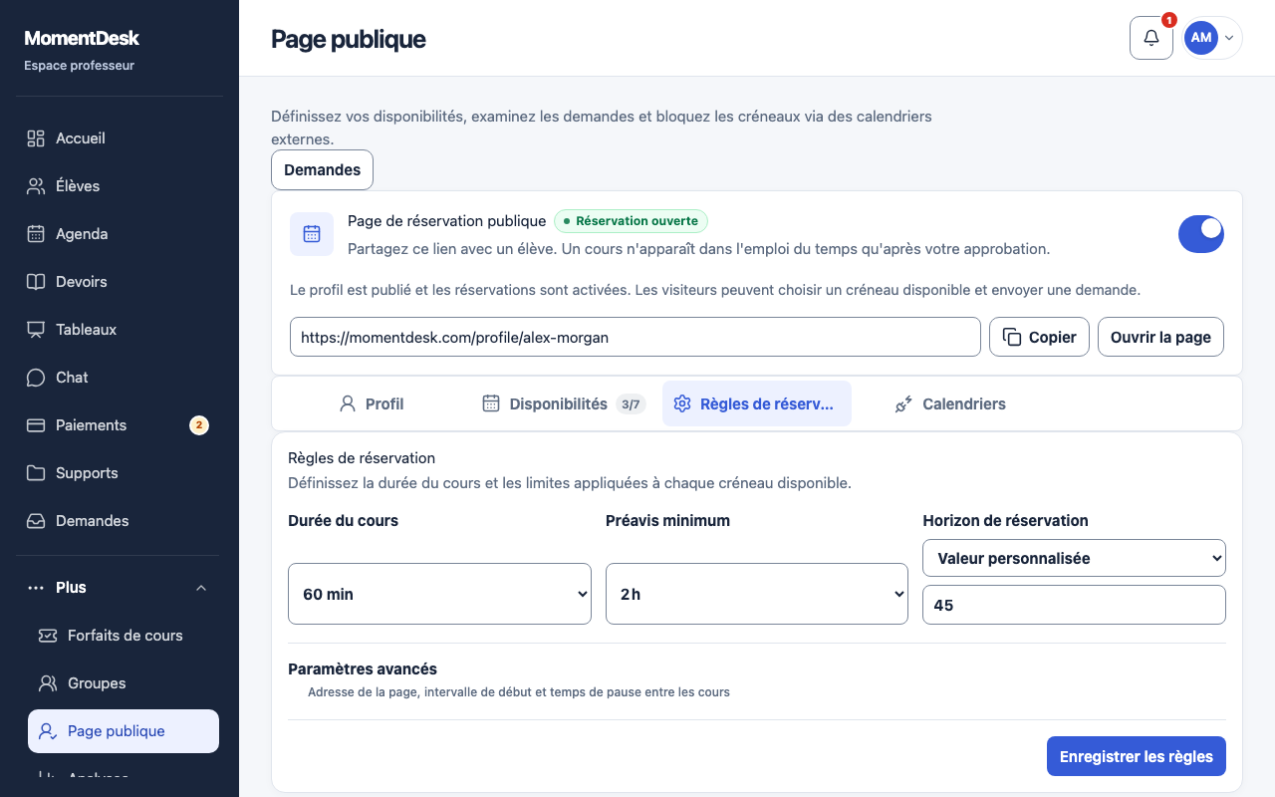Click the Supports folder icon
This screenshot has width=1275, height=797.
[x=36, y=473]
